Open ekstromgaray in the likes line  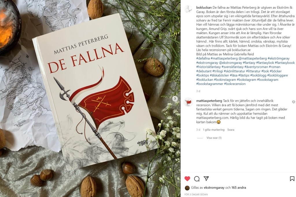tap(214, 188)
